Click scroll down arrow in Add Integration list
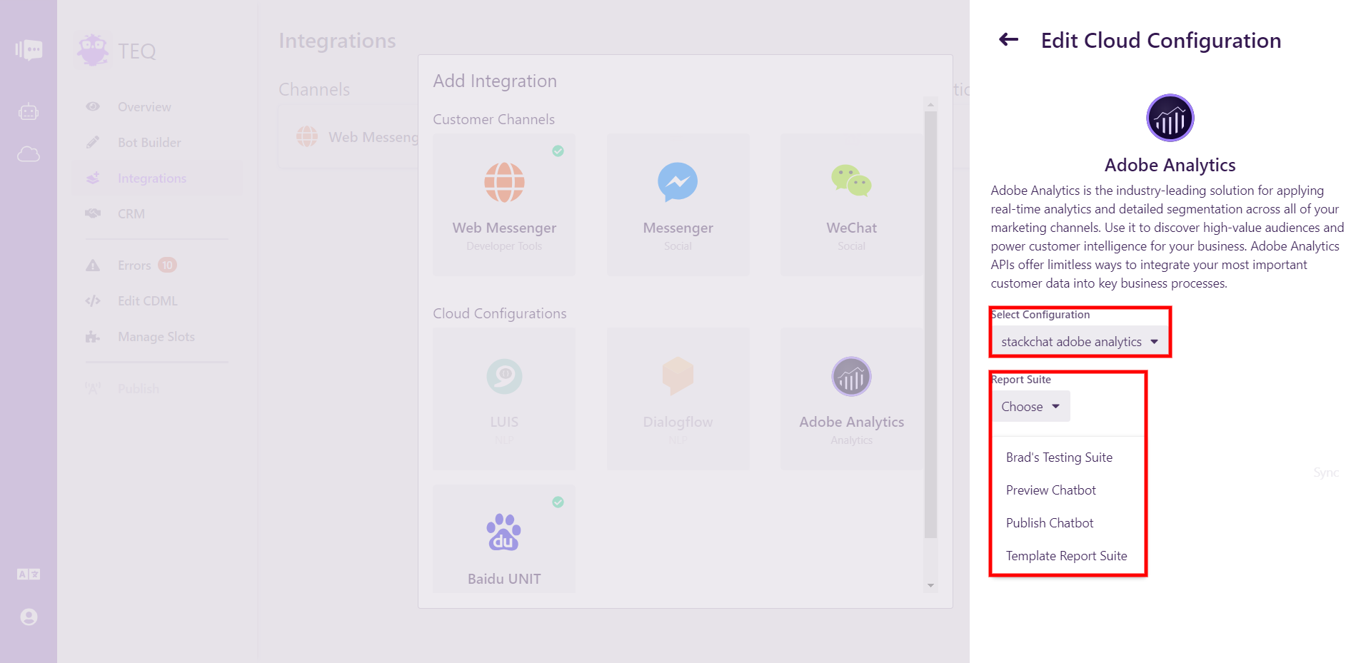The height and width of the screenshot is (663, 1371). pos(930,585)
